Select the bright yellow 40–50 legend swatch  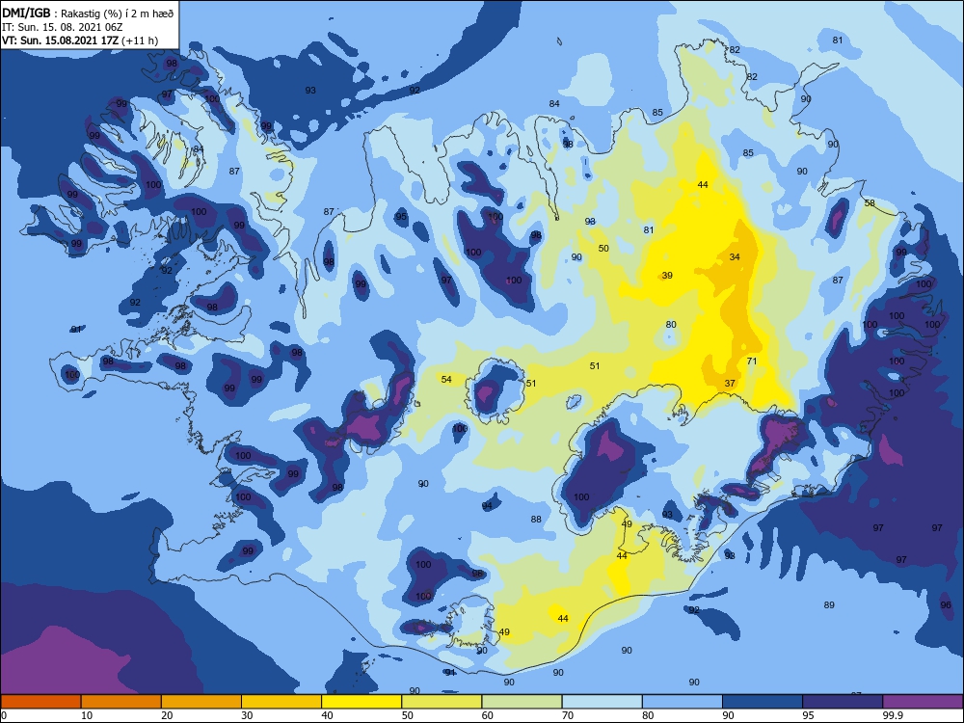[x=361, y=702]
